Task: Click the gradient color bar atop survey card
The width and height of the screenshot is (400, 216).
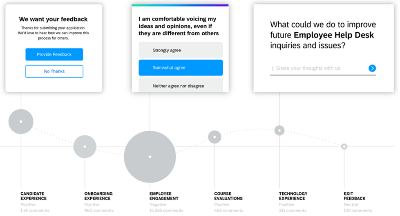Action: pos(180,5)
